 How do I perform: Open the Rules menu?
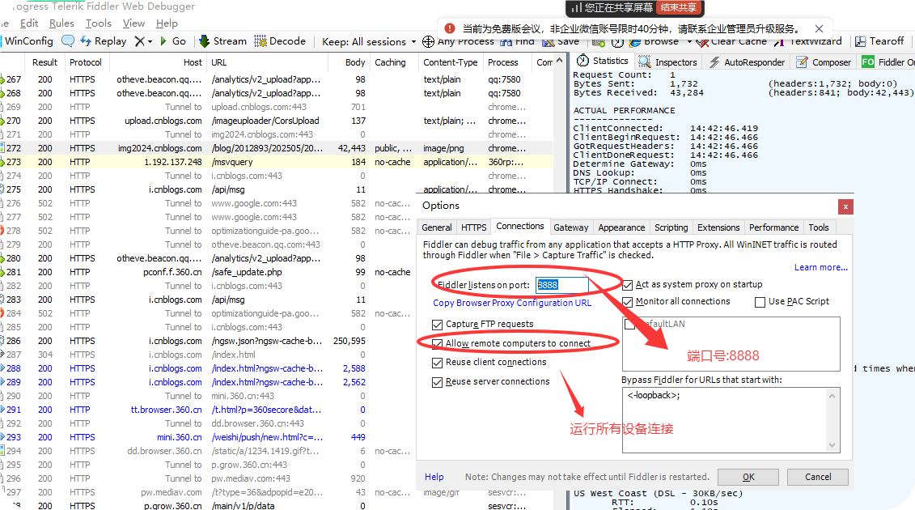[x=61, y=23]
